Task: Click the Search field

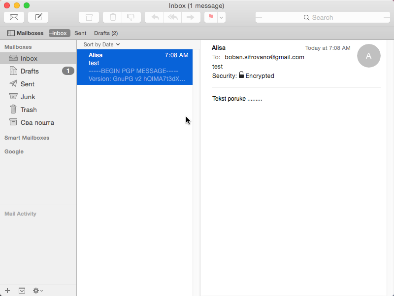Action: (x=323, y=17)
